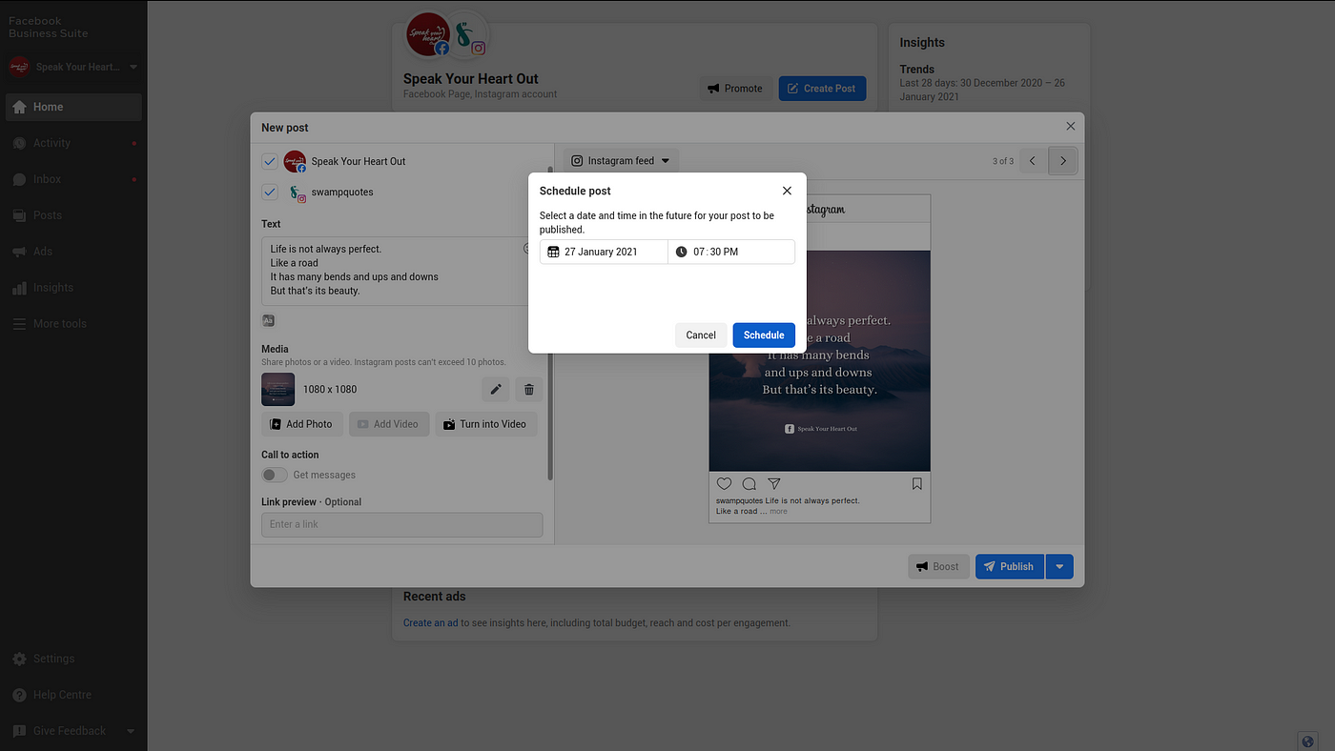Click the 1080 x 1080 media thumbnail

[x=278, y=389]
